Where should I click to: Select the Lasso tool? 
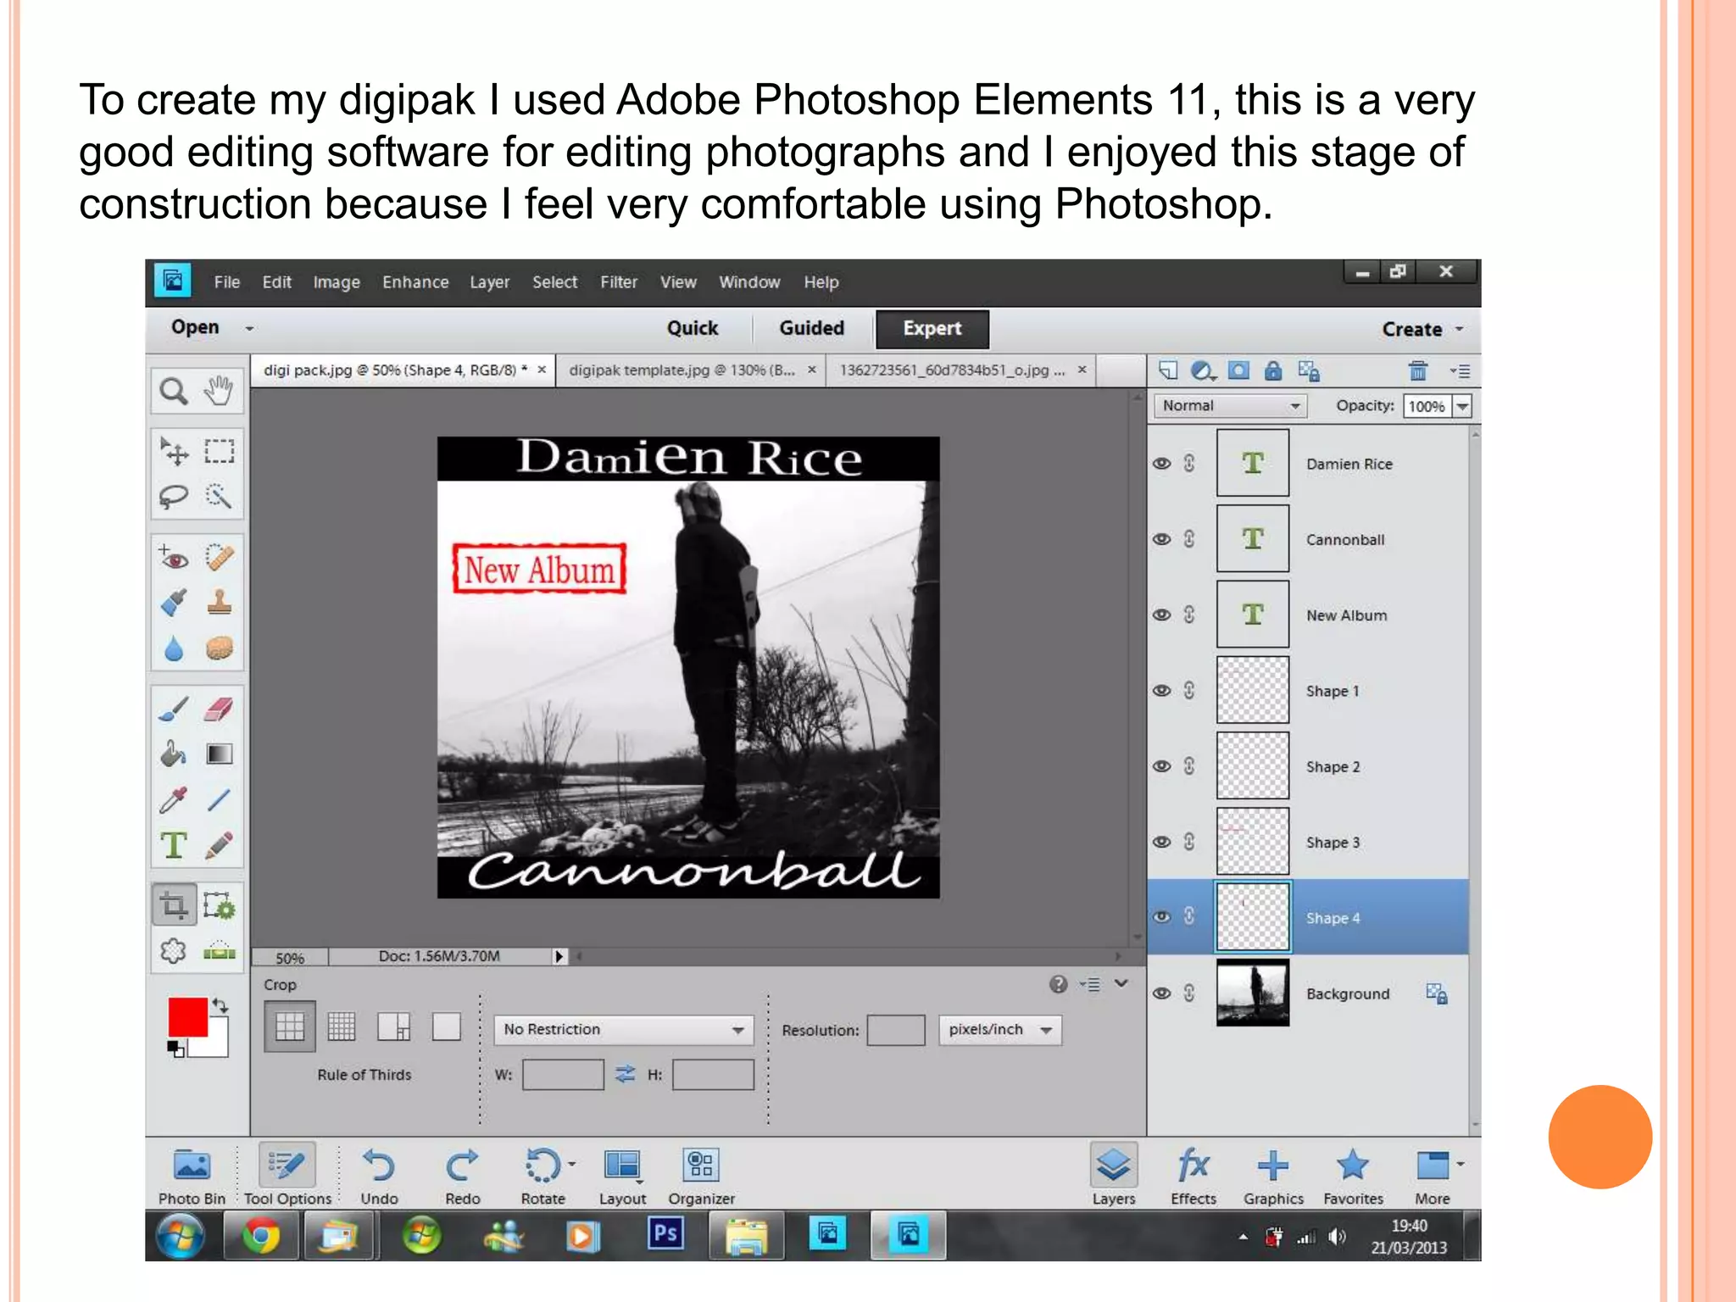point(174,497)
